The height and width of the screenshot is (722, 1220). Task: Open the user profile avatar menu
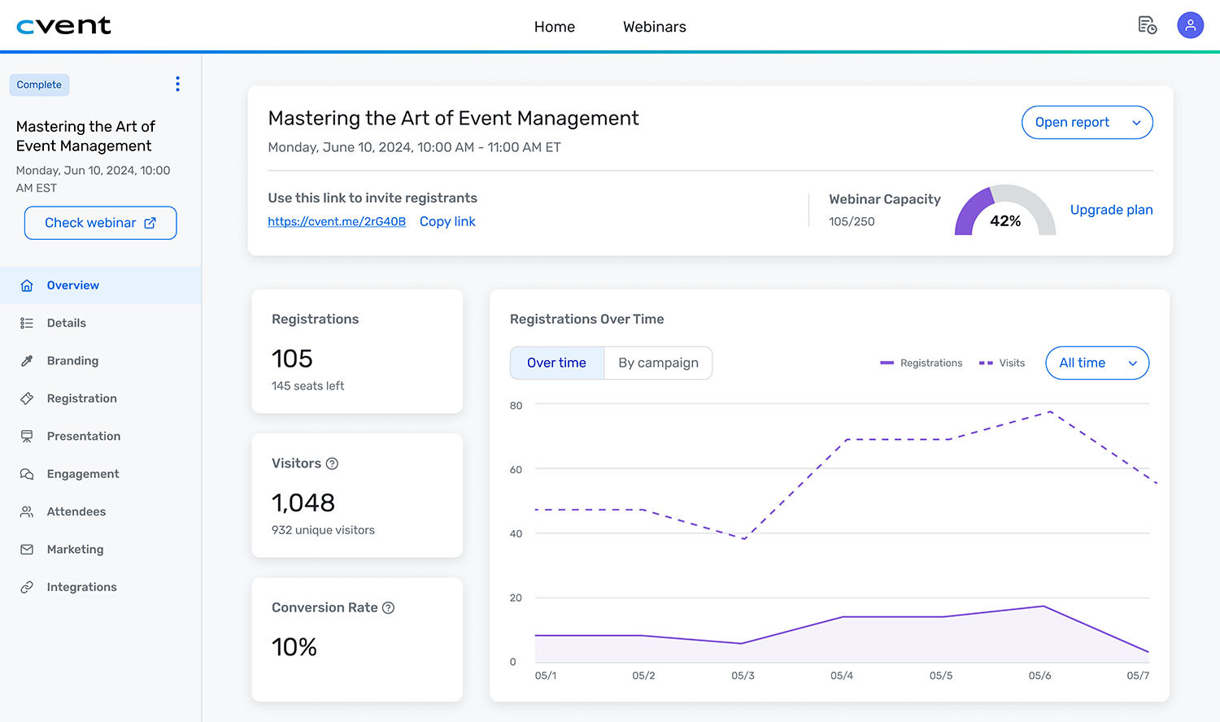tap(1190, 25)
